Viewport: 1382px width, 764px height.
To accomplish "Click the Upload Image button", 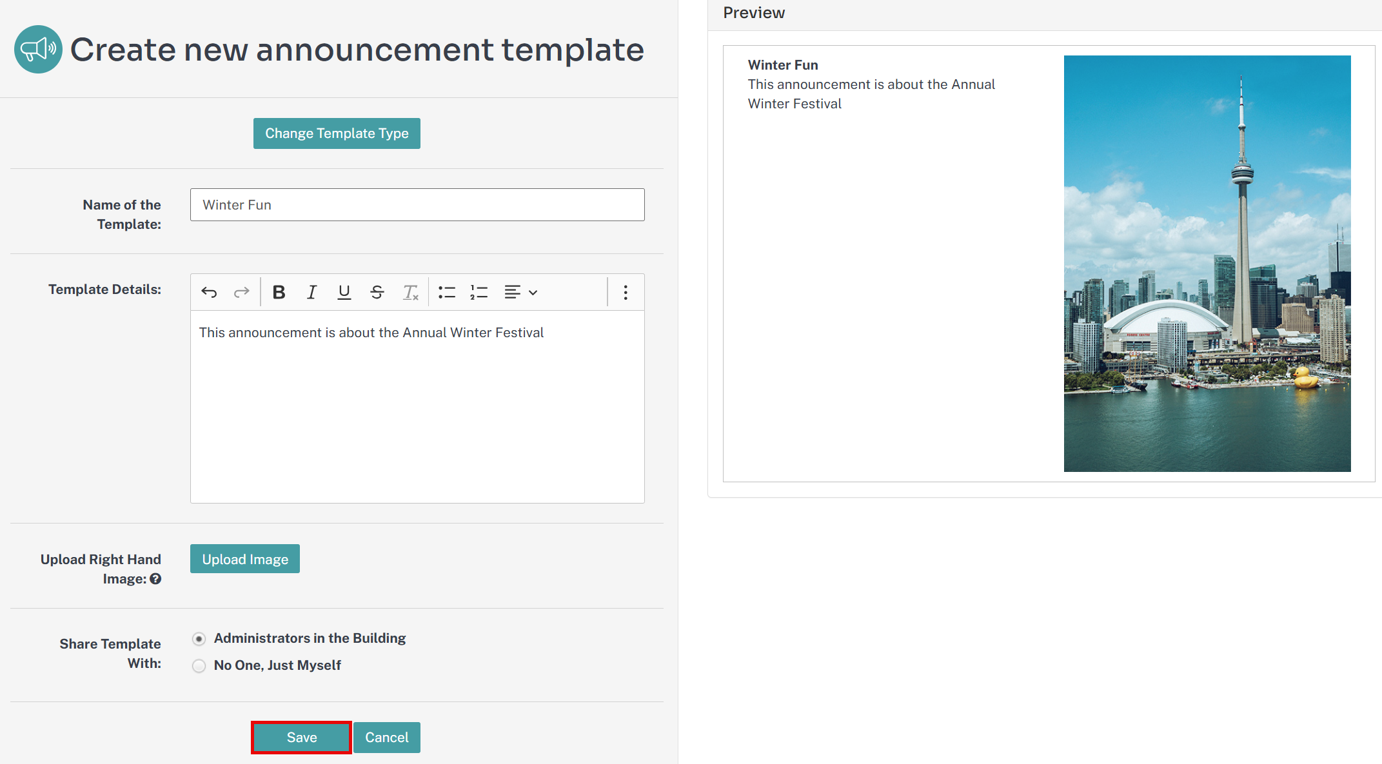I will [245, 559].
